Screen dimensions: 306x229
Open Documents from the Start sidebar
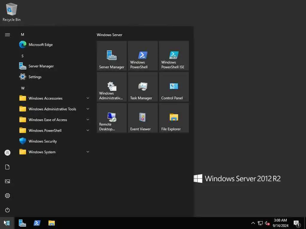[x=7, y=167]
